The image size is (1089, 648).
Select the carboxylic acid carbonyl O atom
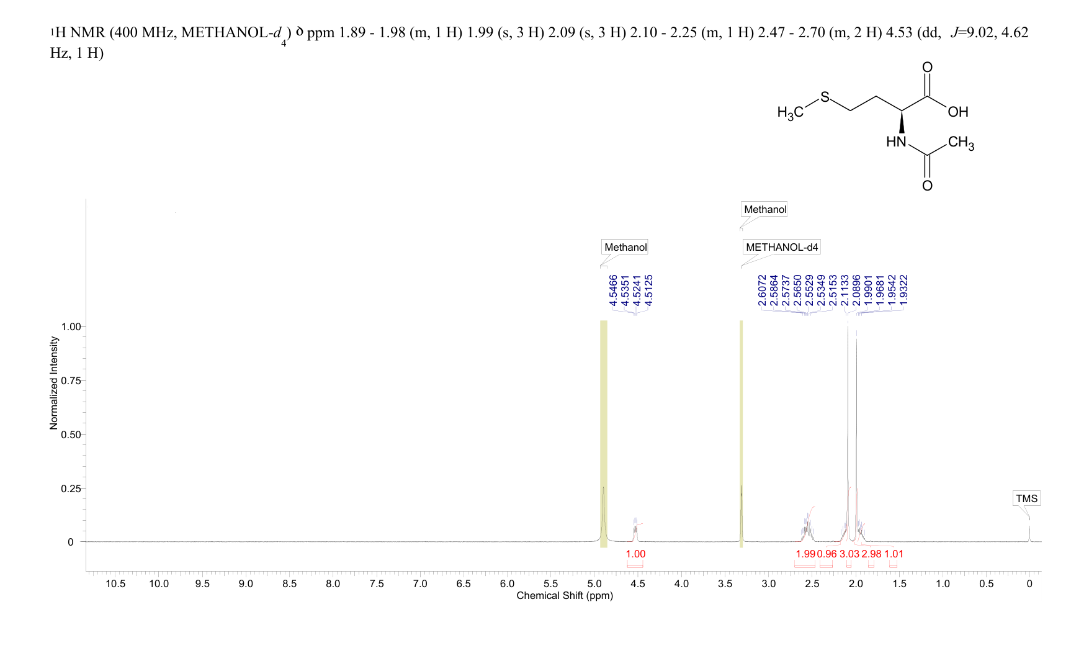point(927,66)
